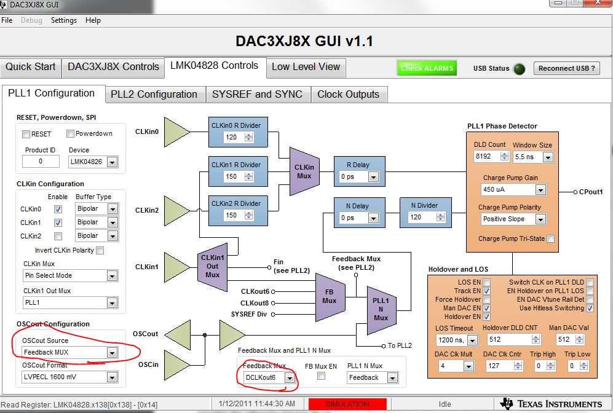This screenshot has height=413, width=613.
Task: Enable the FB Mux EN checkbox
Action: 322,376
